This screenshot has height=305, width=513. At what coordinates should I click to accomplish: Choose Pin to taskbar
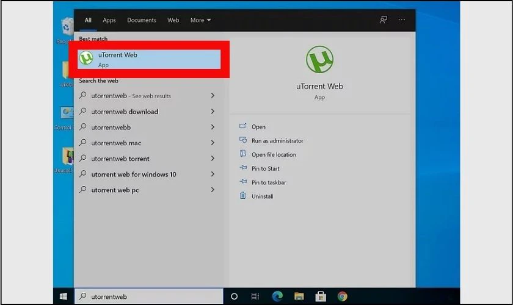click(x=269, y=182)
